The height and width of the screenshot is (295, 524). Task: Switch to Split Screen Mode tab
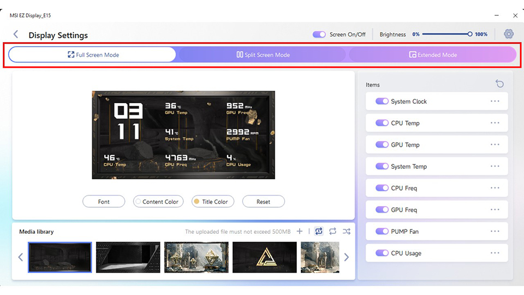pos(263,55)
